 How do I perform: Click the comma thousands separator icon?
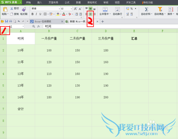click(x=136, y=9)
